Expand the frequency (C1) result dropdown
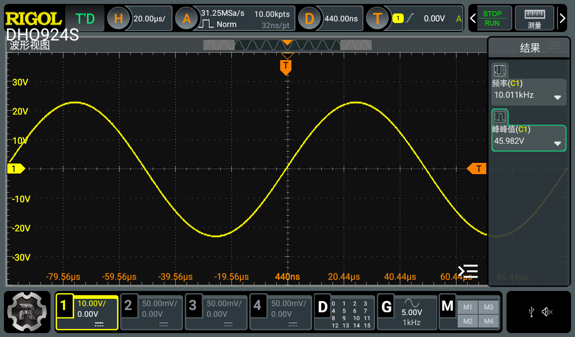This screenshot has width=575, height=337. [x=558, y=97]
